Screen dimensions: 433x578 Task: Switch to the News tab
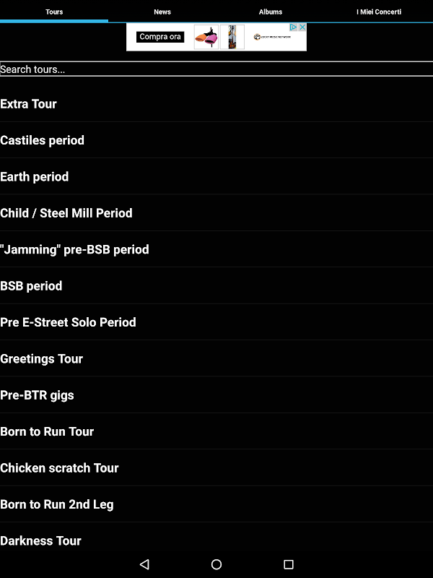pyautogui.click(x=162, y=12)
